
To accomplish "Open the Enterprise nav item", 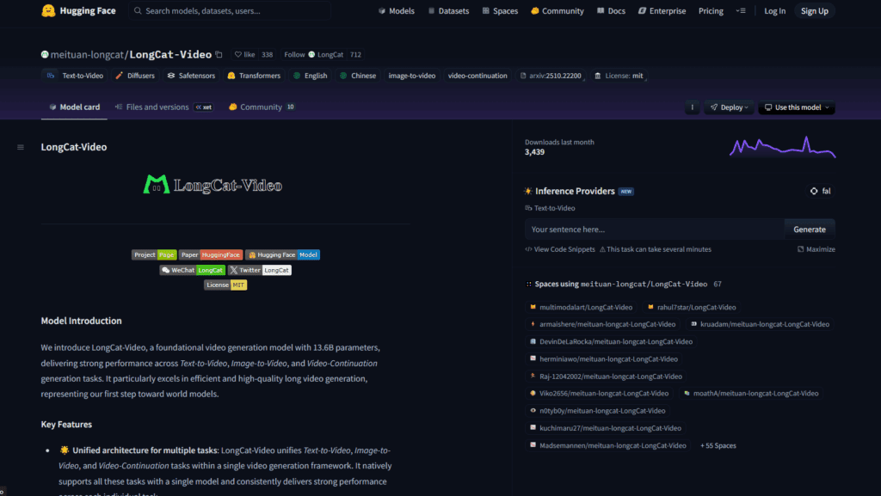I will [662, 10].
